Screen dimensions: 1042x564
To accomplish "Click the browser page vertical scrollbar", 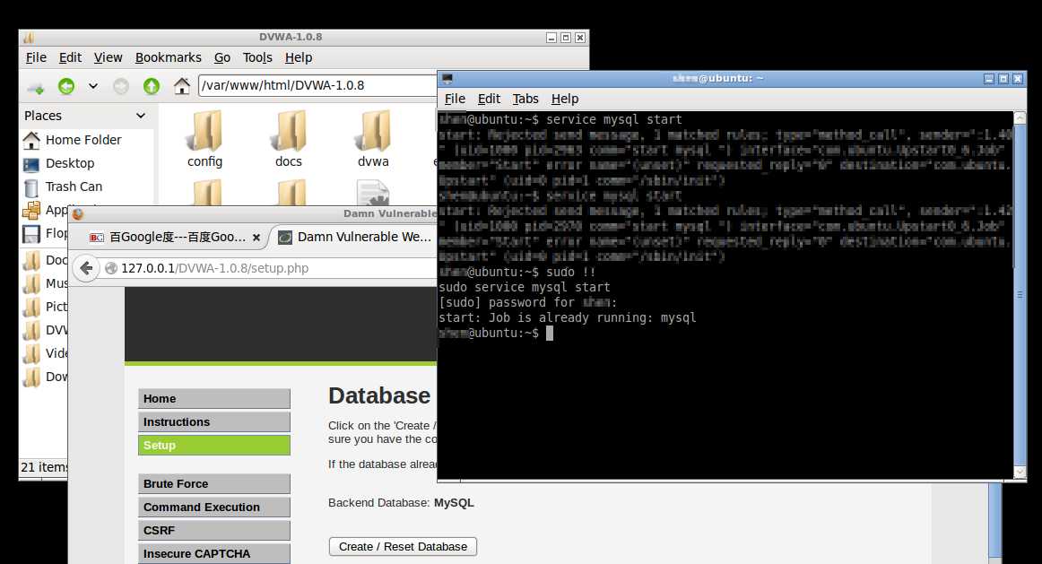I will click(994, 520).
